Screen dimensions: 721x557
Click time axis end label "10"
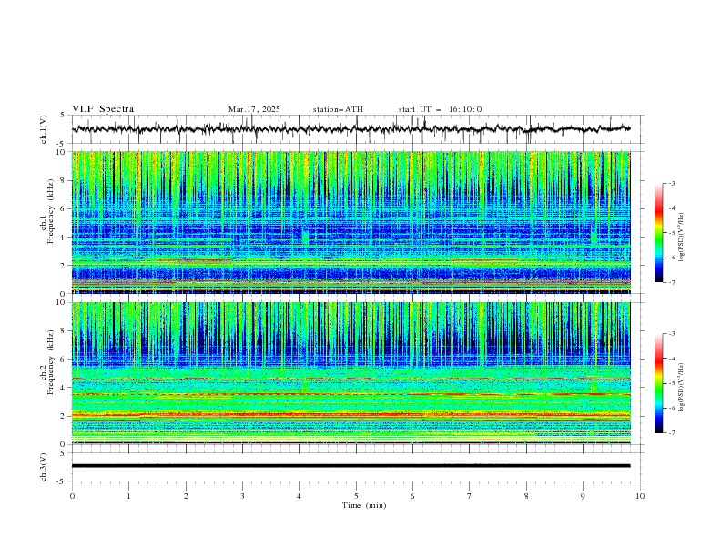[640, 496]
